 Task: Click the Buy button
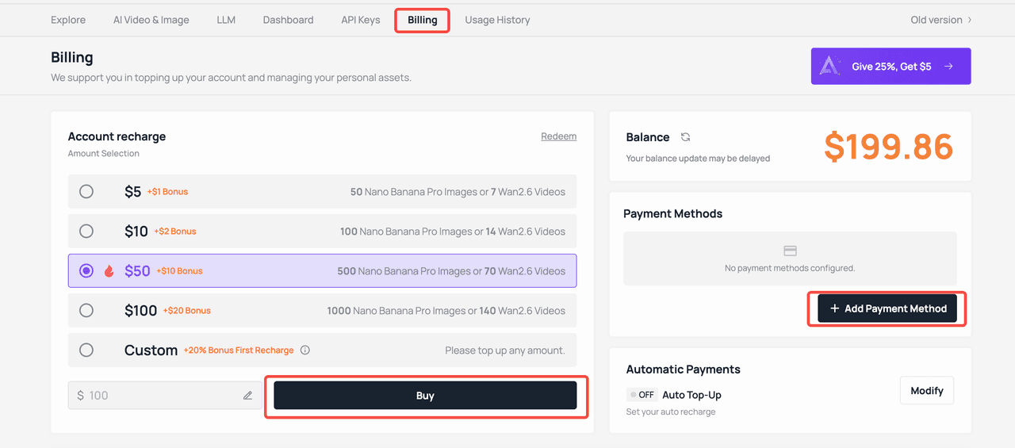coord(425,396)
